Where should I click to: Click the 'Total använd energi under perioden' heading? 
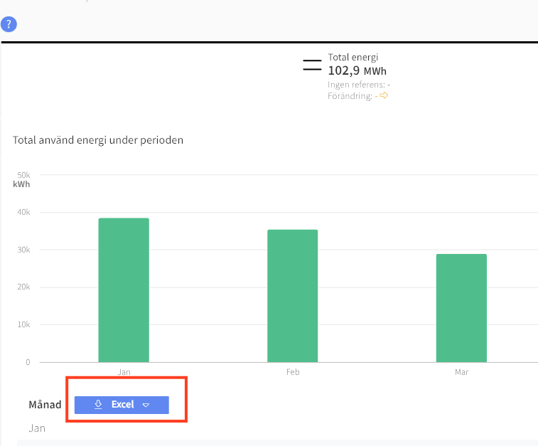(98, 140)
